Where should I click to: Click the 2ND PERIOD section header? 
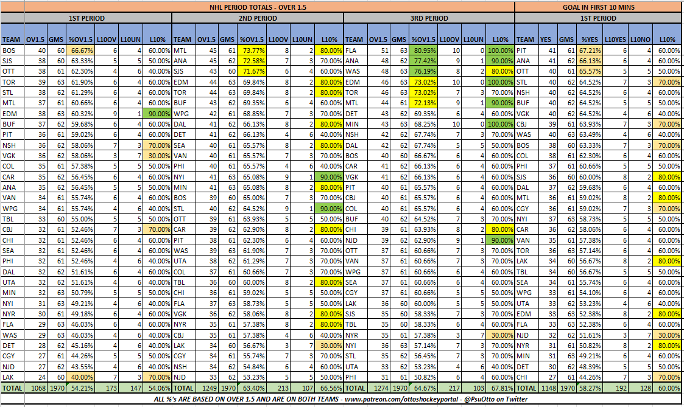point(258,18)
